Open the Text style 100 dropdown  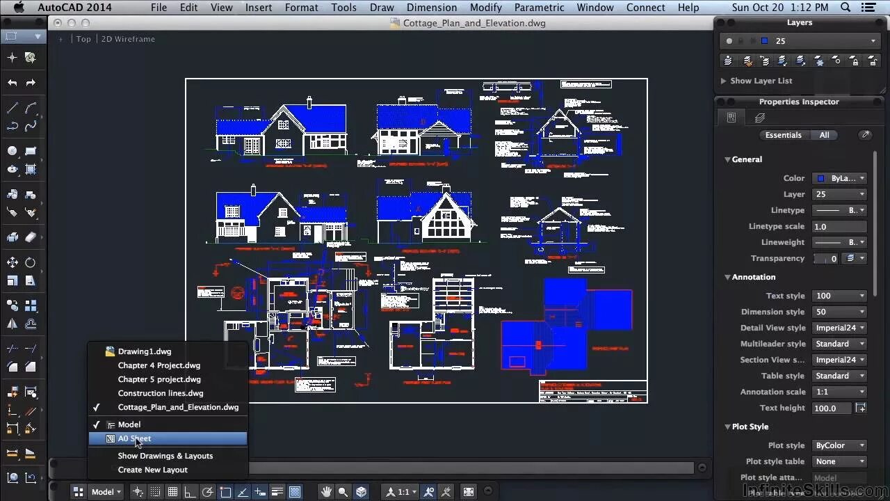click(839, 296)
